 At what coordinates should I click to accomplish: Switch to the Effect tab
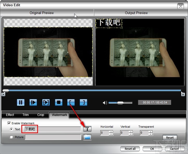tap(10, 115)
